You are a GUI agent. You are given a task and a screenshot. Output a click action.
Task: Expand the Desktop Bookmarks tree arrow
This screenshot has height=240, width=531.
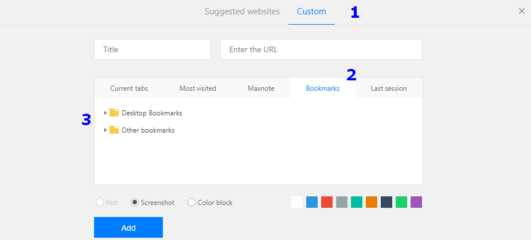point(105,113)
